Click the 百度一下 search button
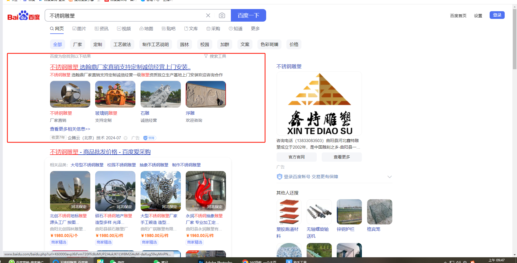Viewport: 517px width, 263px height. point(248,15)
